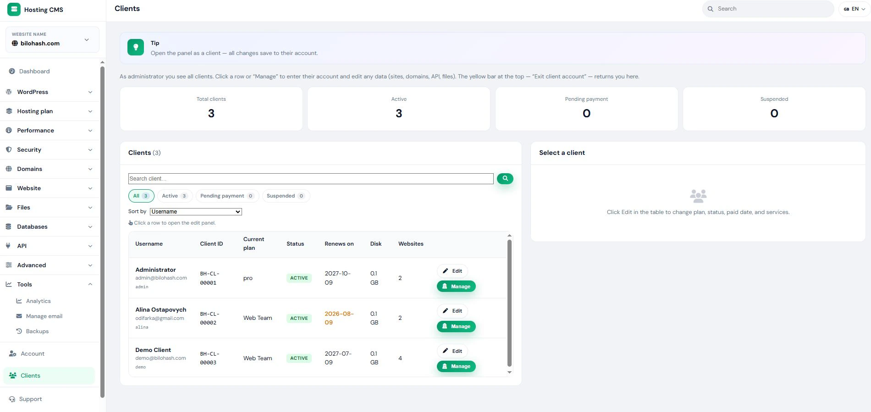The width and height of the screenshot is (871, 412).
Task: Click the Hosting plan layers icon
Action: tap(9, 111)
